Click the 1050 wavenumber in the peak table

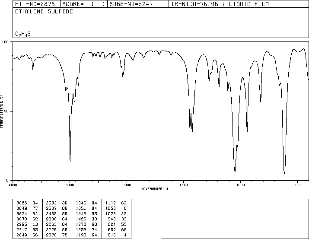pyautogui.click(x=111, y=208)
